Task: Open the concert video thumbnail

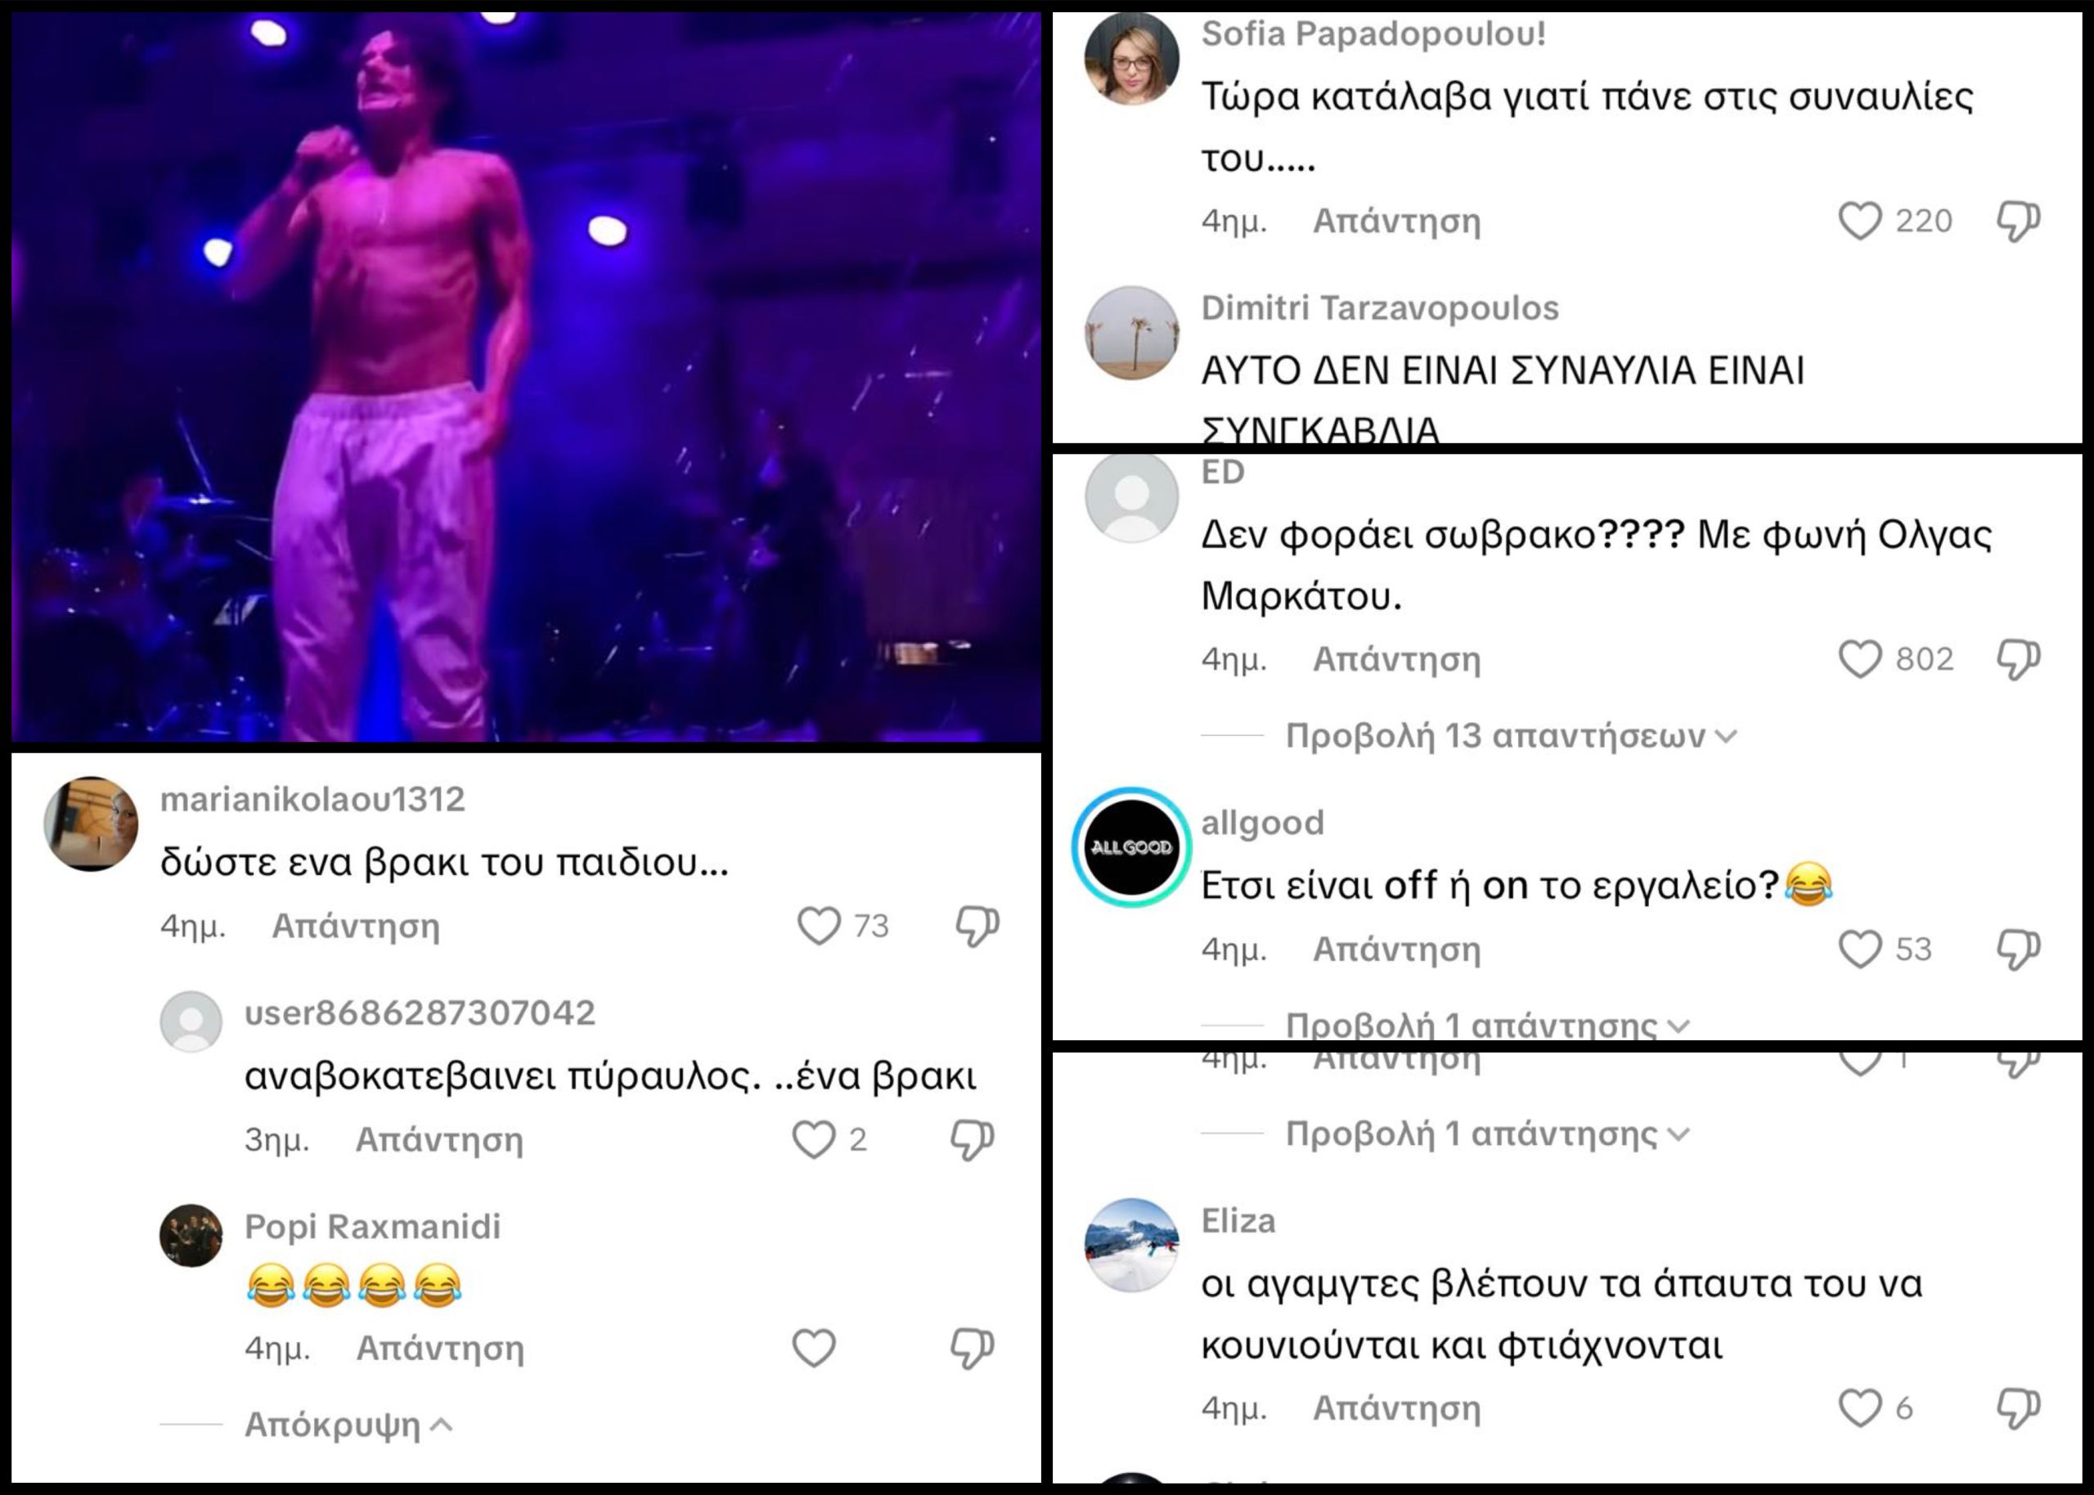Action: pos(527,376)
